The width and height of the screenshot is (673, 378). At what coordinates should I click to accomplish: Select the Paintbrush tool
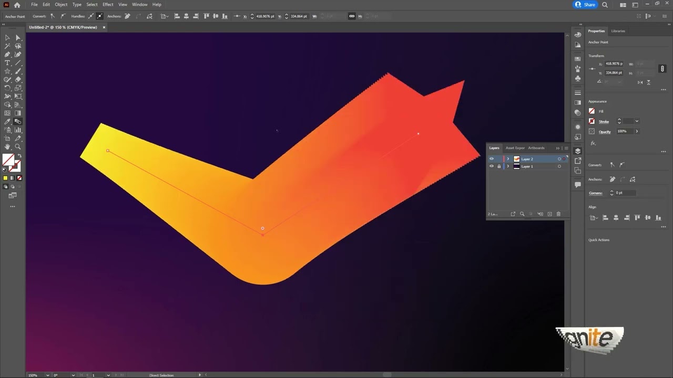18,71
